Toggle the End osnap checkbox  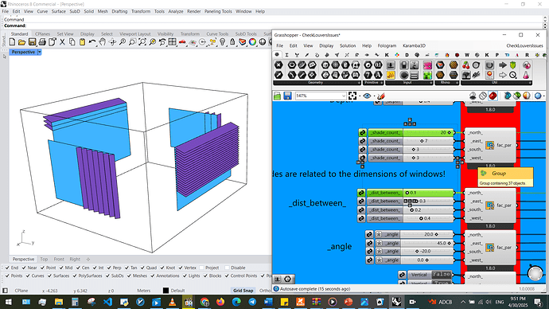tap(7, 268)
